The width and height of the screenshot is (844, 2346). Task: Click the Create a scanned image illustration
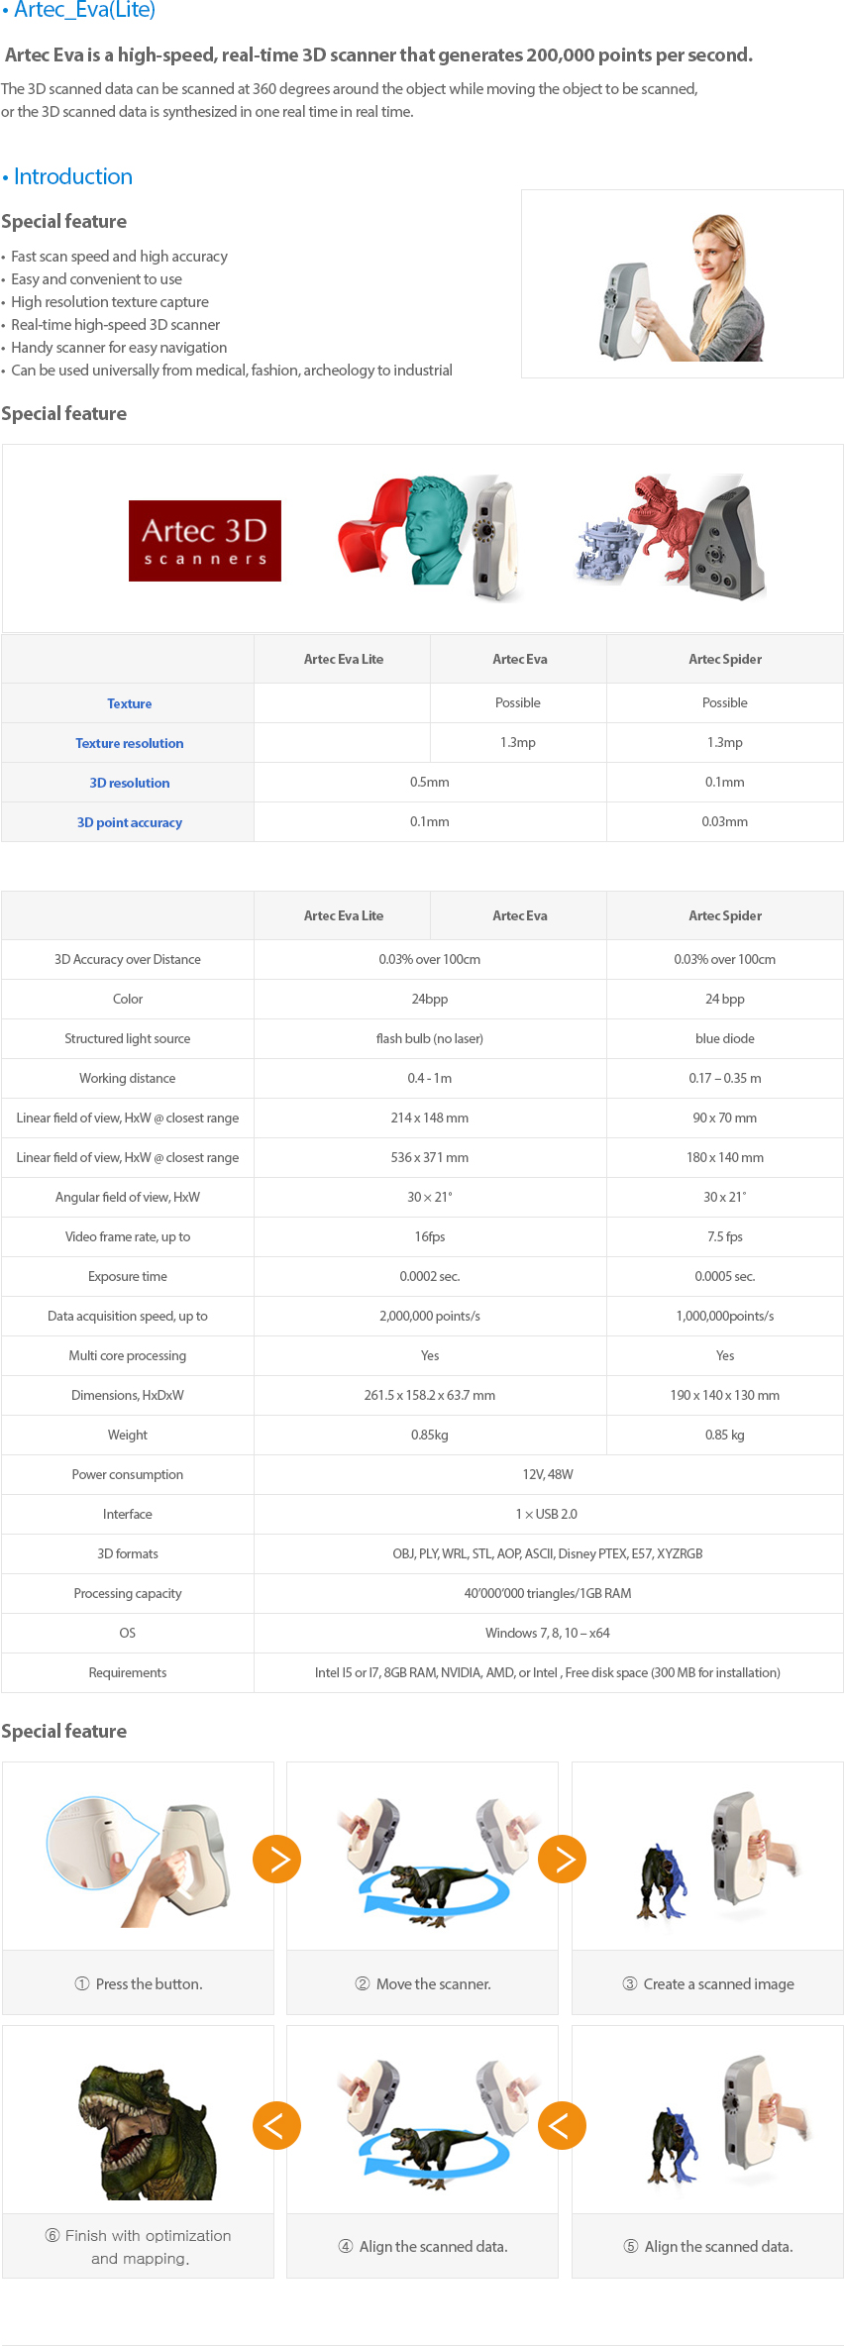[707, 1857]
